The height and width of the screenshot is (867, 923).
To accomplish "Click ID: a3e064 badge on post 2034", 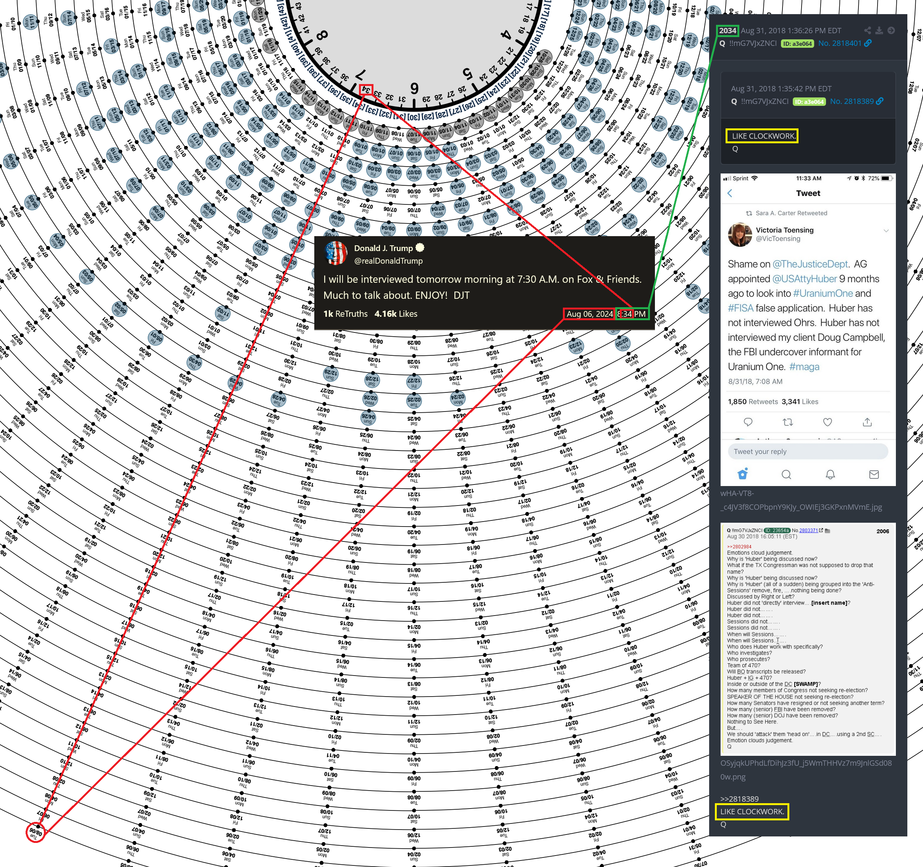I will 797,44.
